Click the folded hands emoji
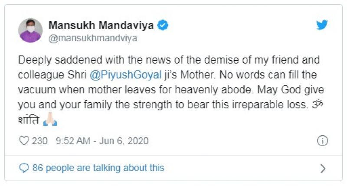Viewport: 347px width, 186px height. [x=51, y=121]
